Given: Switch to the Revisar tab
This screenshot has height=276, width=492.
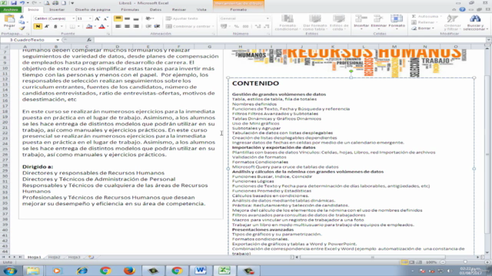Looking at the screenshot, I should pyautogui.click(x=179, y=10).
